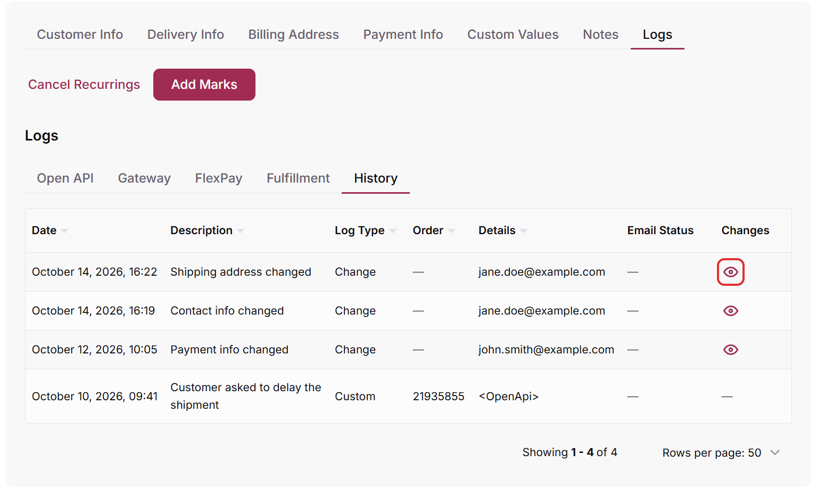Click the Changes column header
Image resolution: width=817 pixels, height=487 pixels.
(x=745, y=230)
